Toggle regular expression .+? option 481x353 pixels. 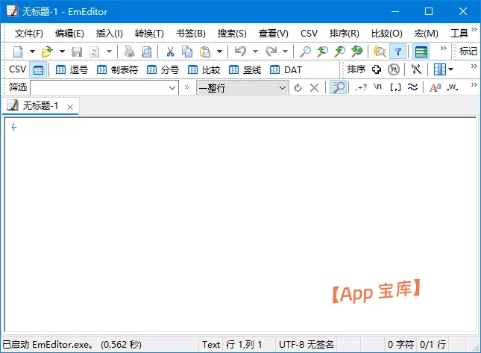361,88
